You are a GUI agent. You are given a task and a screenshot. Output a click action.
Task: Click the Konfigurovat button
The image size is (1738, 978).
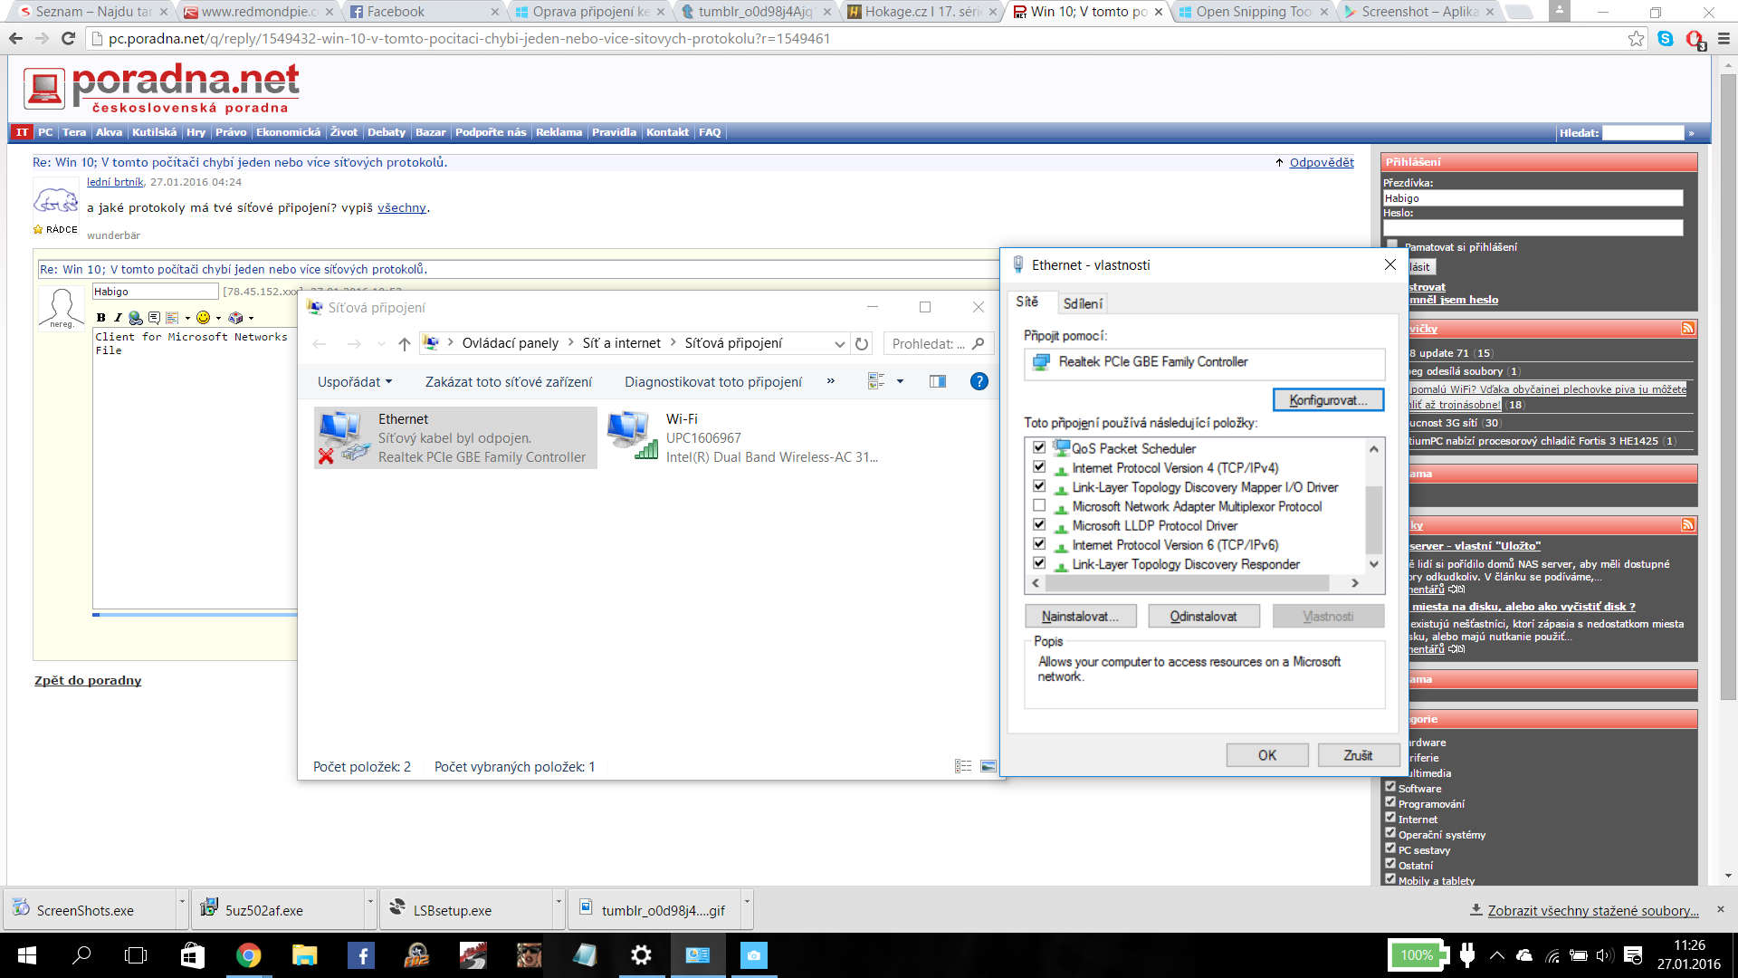click(x=1327, y=400)
